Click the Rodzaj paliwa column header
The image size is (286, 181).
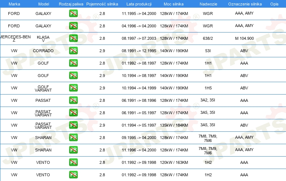click(71, 4)
